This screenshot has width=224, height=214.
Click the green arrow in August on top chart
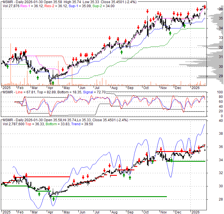coord(121,52)
